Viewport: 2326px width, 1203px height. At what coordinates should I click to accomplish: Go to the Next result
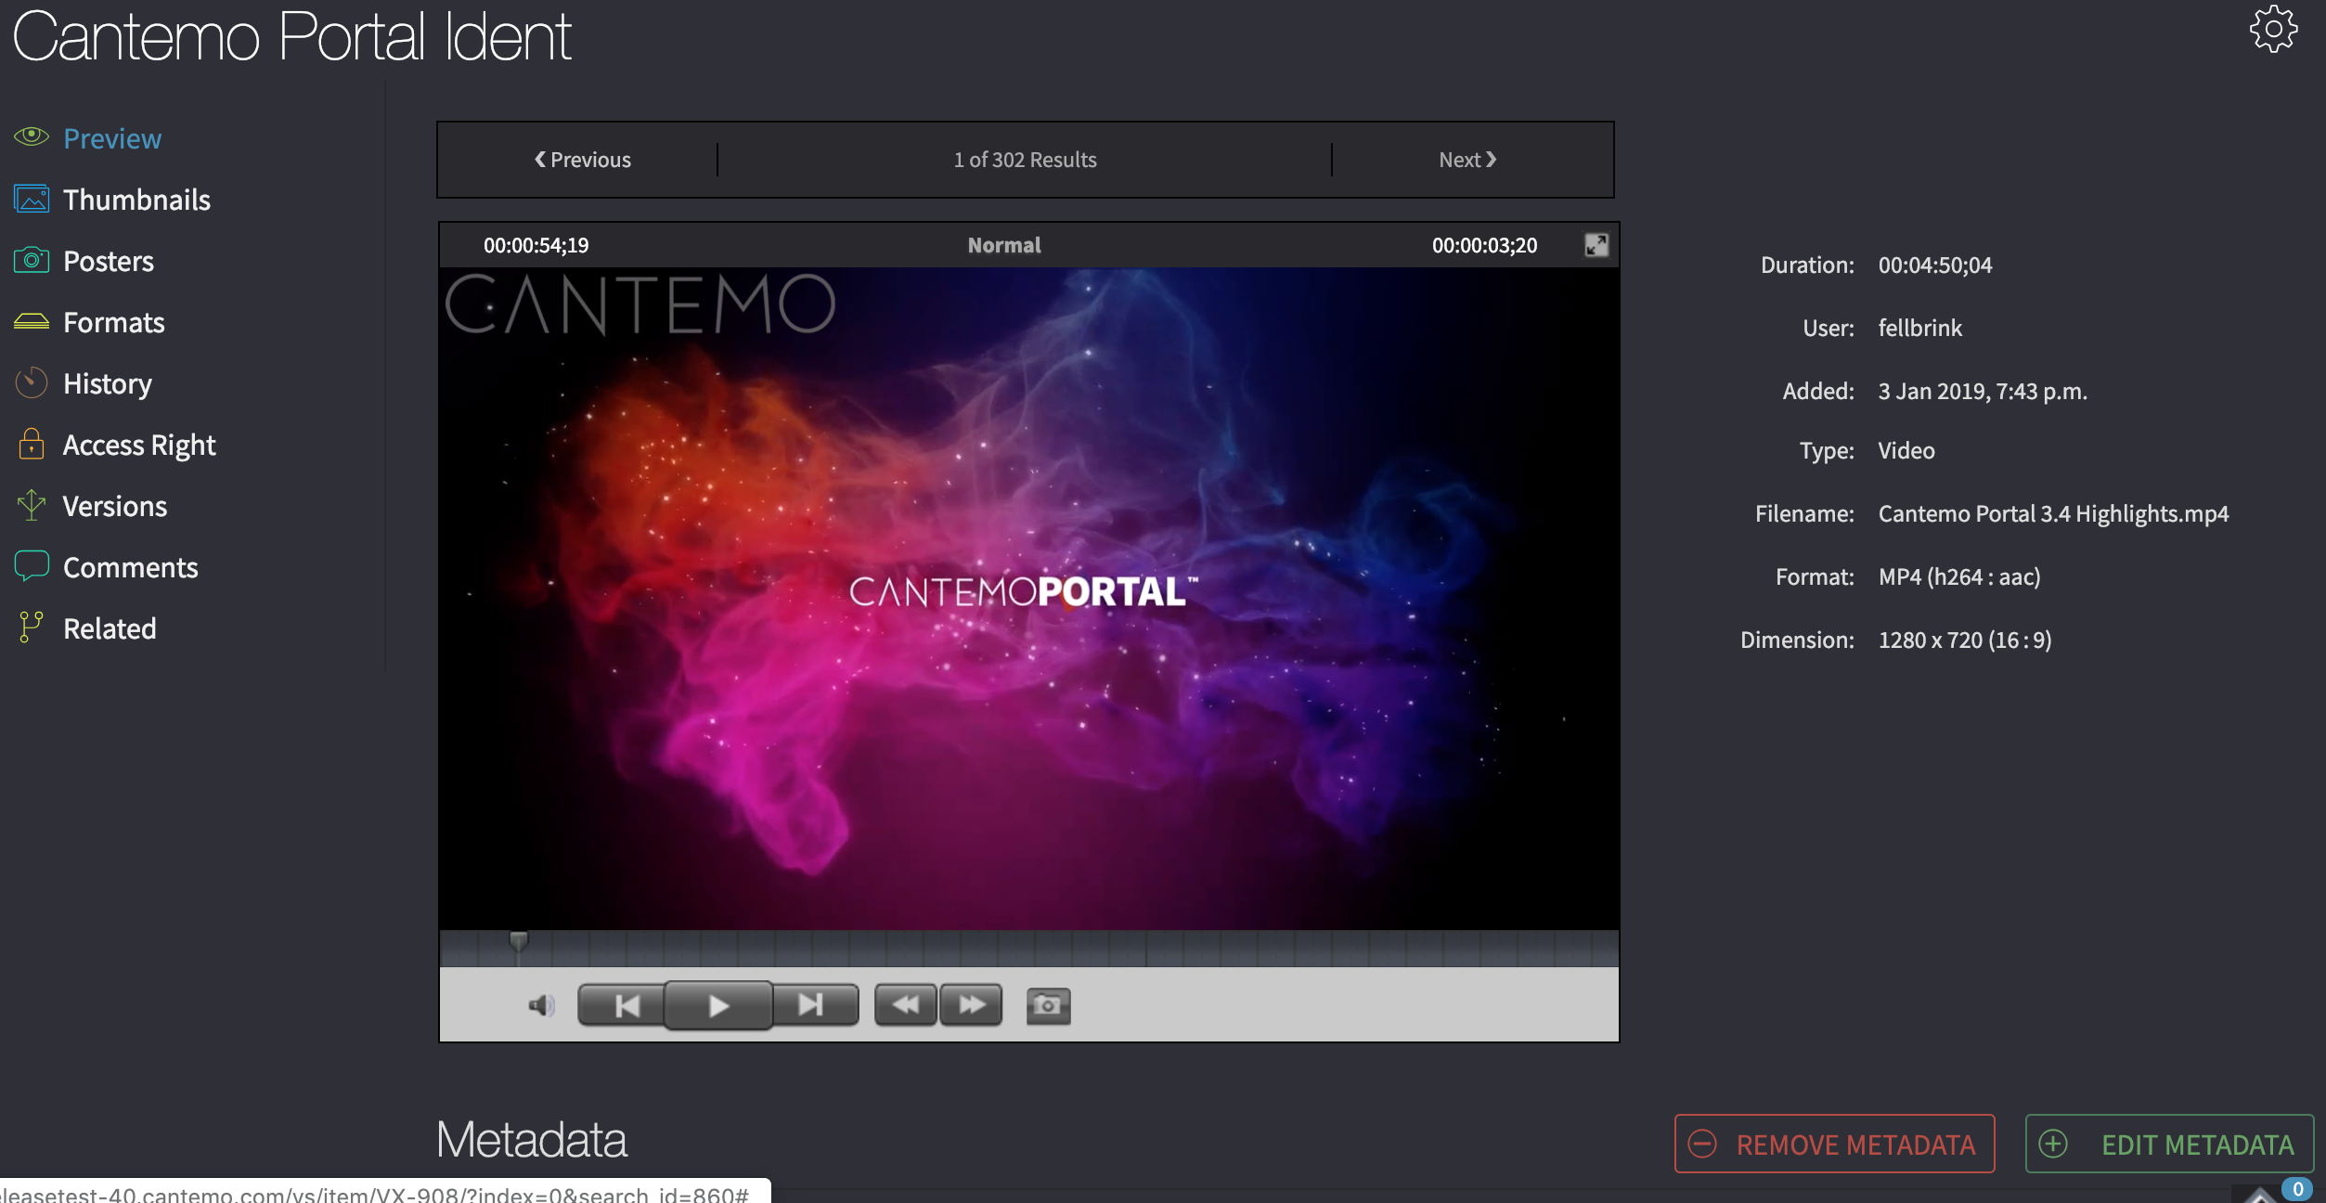[x=1467, y=160]
